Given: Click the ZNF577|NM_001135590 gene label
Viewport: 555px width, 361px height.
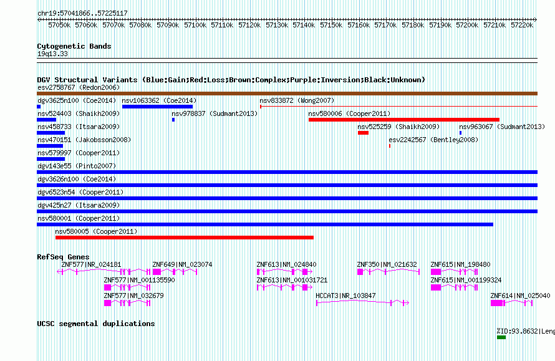Looking at the screenshot, I should pos(140,280).
